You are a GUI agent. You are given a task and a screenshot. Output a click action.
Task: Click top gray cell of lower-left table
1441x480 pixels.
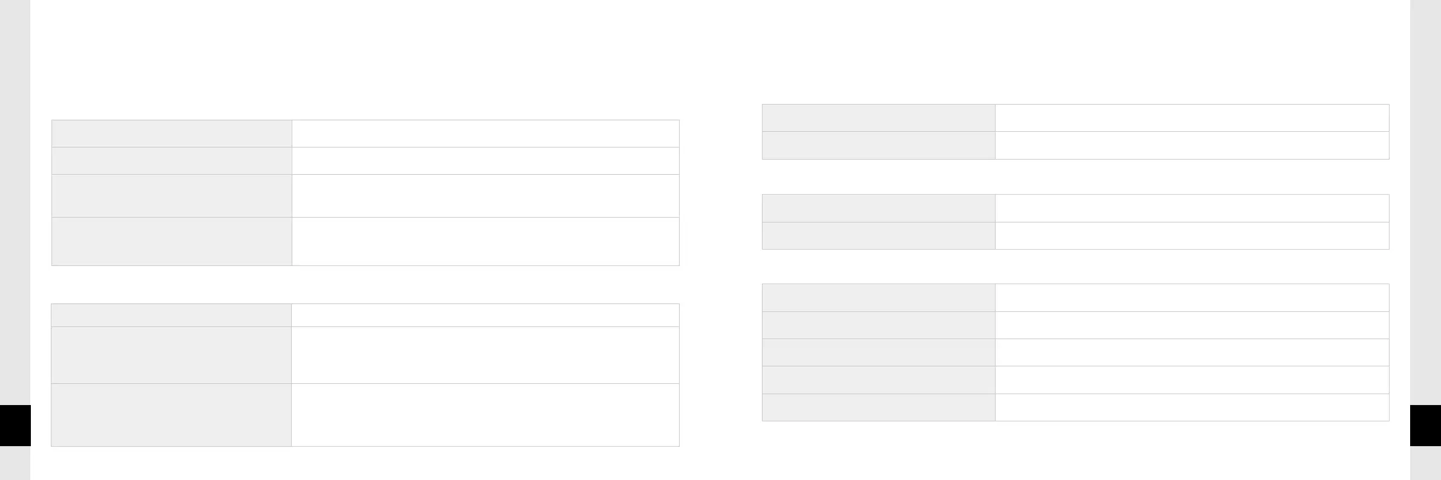pos(171,315)
